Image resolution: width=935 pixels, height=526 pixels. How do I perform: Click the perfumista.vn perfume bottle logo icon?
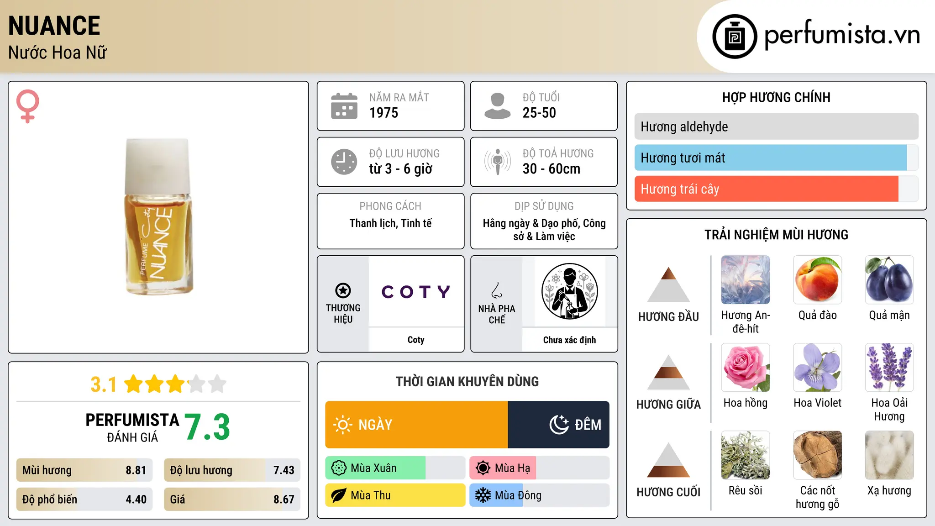(x=735, y=37)
